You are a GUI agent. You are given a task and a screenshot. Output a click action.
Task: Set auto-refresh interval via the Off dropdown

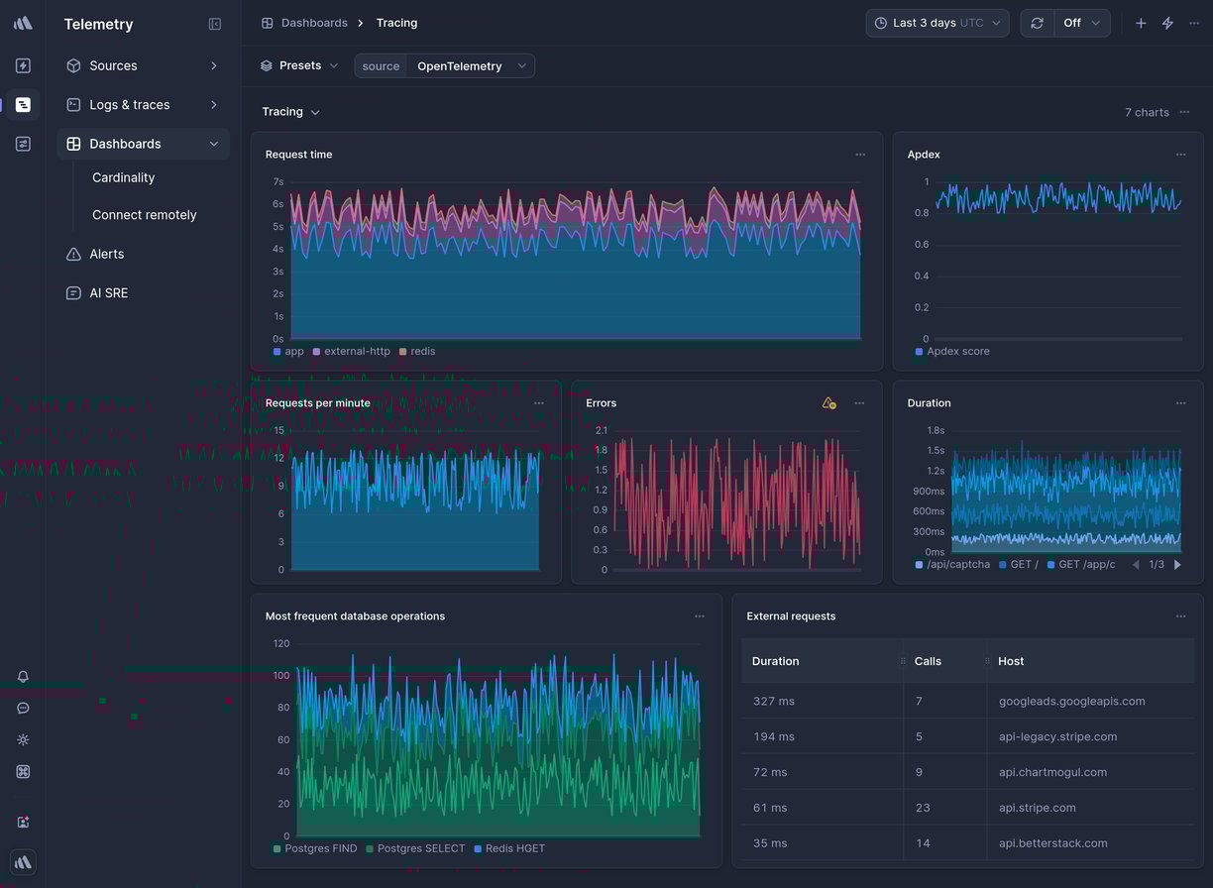tap(1080, 22)
